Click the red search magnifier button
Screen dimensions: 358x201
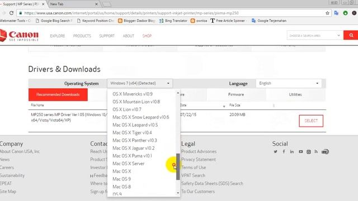tap(351, 35)
